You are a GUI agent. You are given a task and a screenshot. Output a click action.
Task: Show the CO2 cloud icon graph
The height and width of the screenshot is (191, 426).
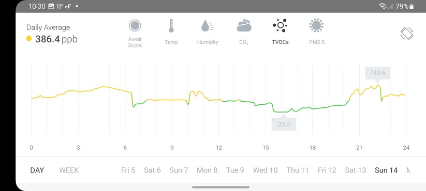(x=244, y=25)
